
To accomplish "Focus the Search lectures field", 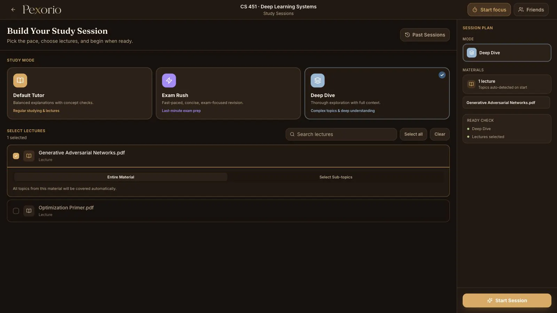I will [x=341, y=134].
